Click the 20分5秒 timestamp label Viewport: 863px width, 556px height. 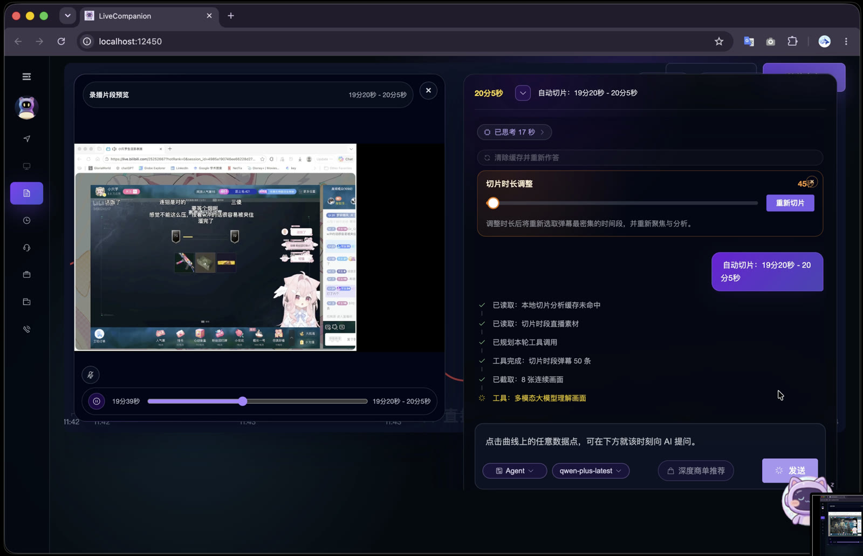point(489,93)
